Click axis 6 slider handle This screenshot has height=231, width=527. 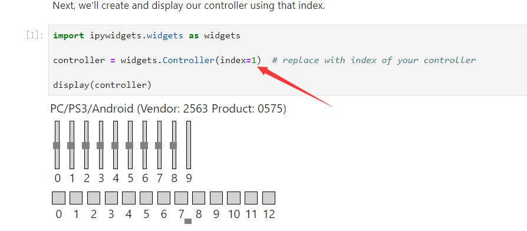(144, 146)
